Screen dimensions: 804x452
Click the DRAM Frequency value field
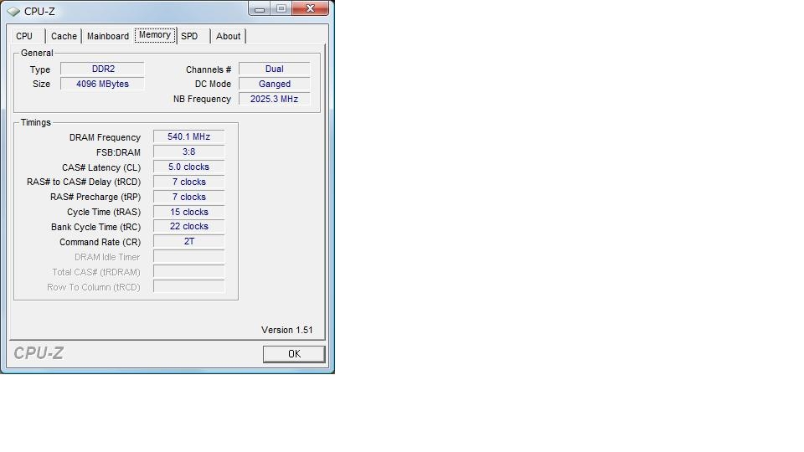click(x=188, y=136)
